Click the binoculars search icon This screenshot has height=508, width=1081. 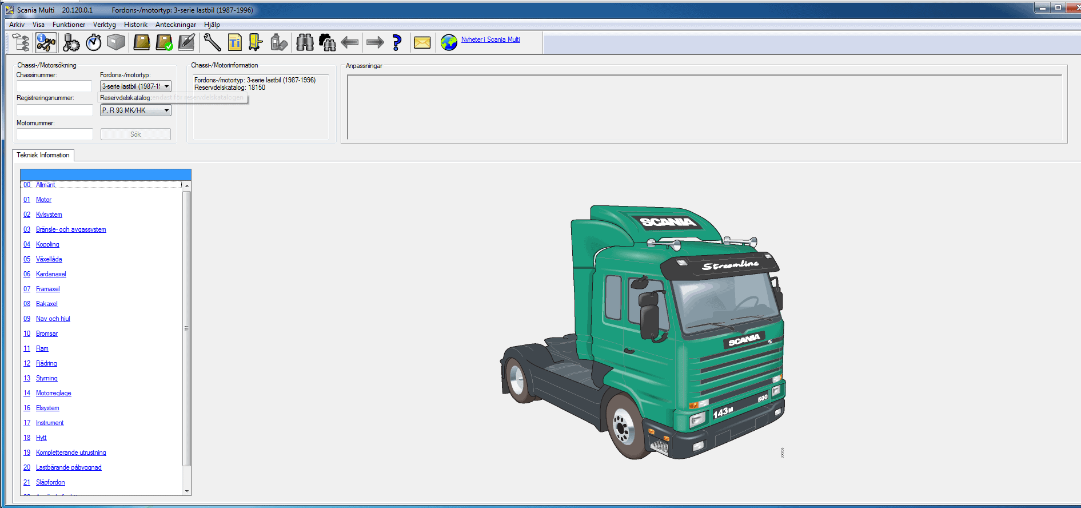(x=305, y=42)
